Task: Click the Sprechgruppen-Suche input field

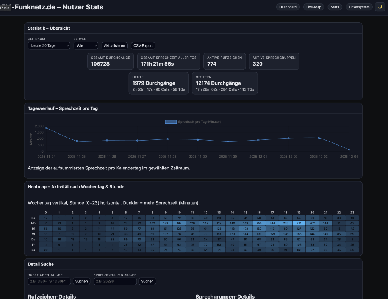Action: (115, 281)
